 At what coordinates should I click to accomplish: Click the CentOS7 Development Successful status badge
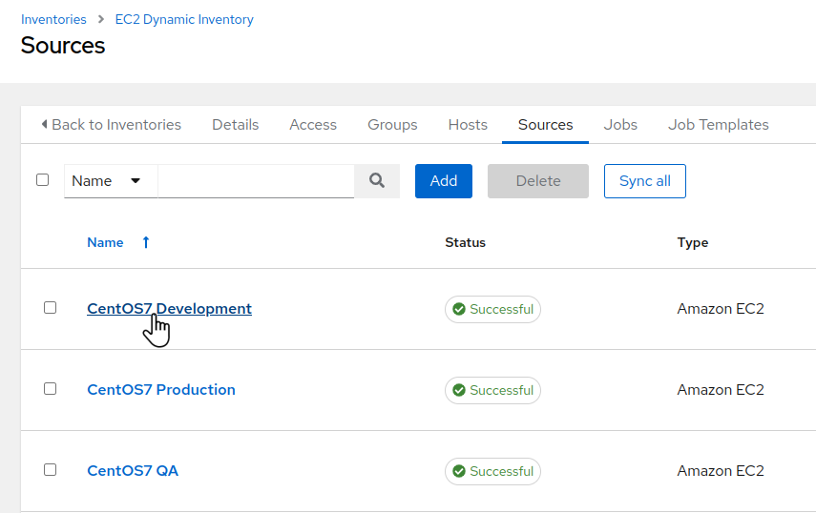[x=492, y=309]
